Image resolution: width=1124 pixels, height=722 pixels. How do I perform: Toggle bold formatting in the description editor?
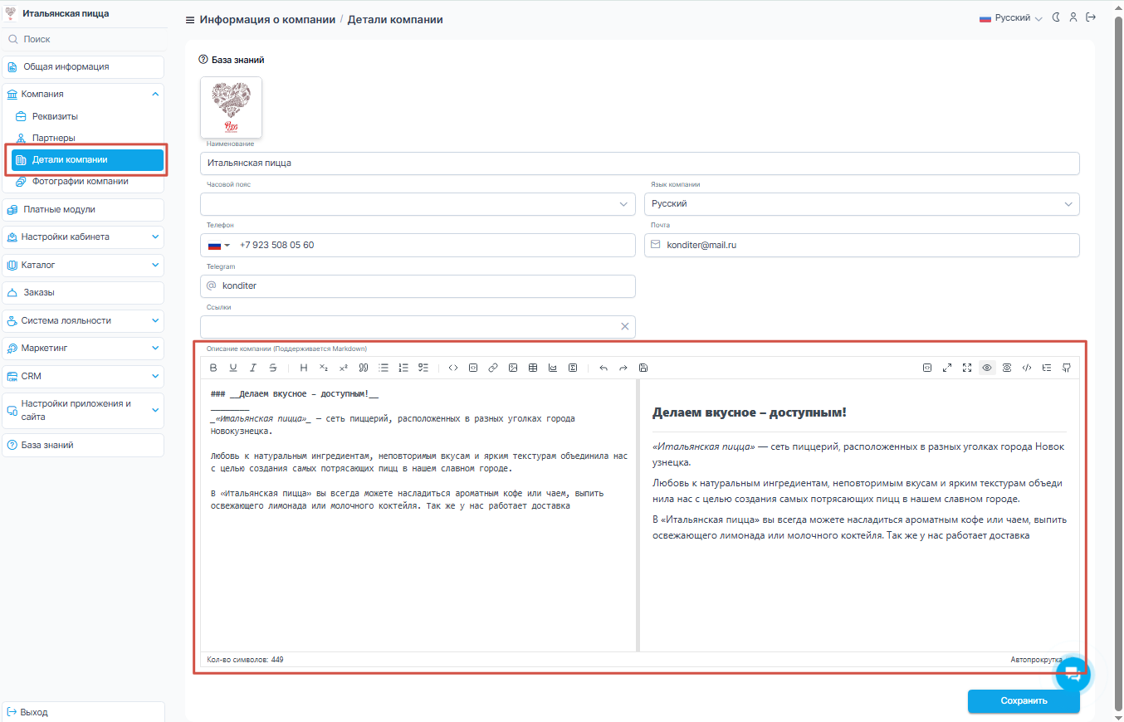pyautogui.click(x=213, y=368)
